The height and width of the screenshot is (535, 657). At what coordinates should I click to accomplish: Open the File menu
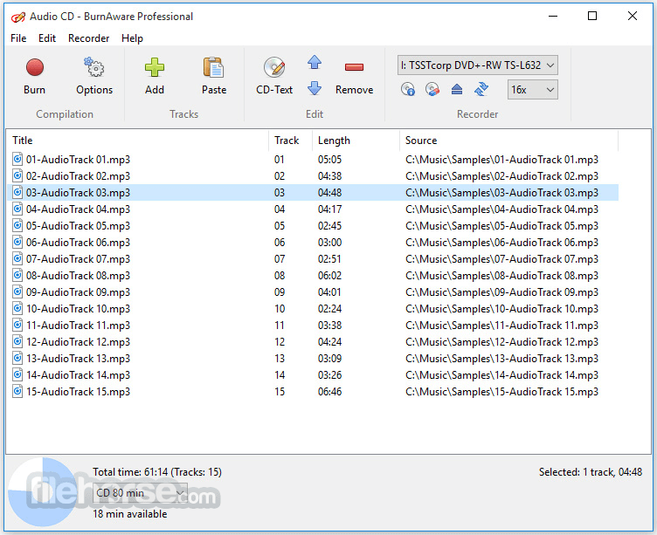(x=18, y=38)
